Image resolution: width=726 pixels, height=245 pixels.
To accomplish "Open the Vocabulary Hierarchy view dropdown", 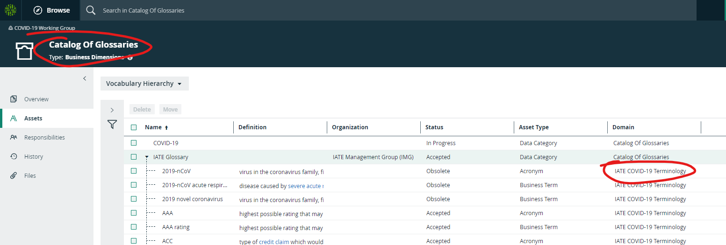I will click(144, 84).
